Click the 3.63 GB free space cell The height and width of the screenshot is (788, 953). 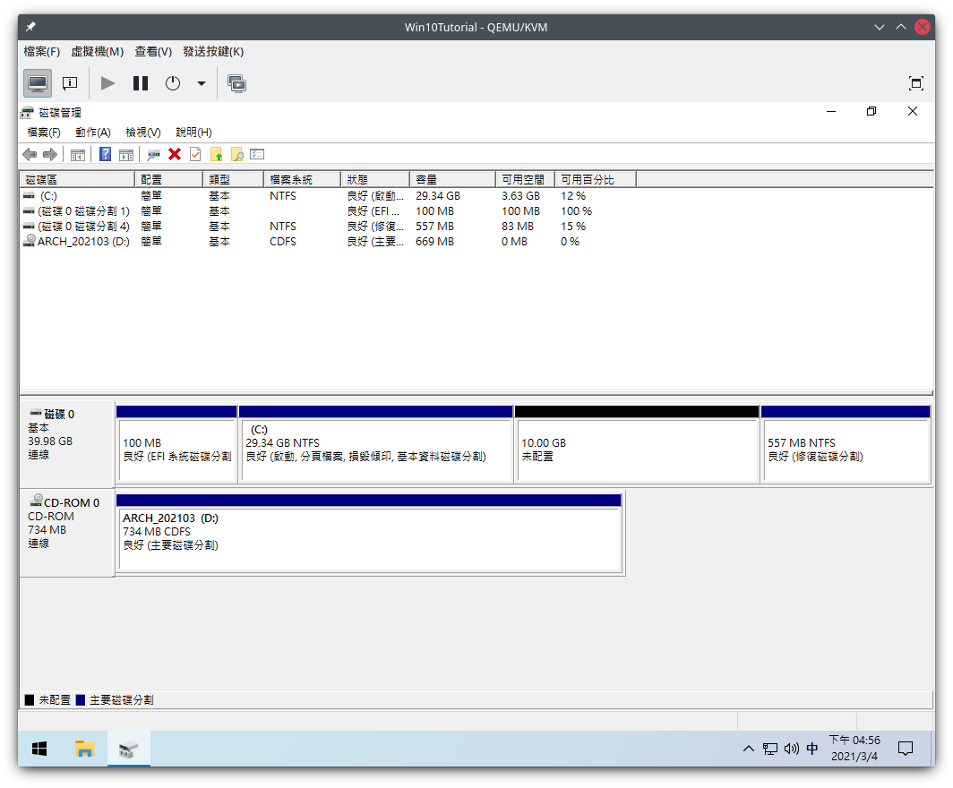(521, 195)
